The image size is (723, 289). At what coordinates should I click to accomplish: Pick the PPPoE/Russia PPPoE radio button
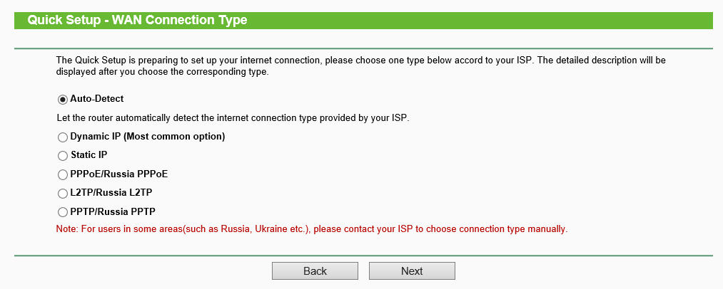coord(62,174)
